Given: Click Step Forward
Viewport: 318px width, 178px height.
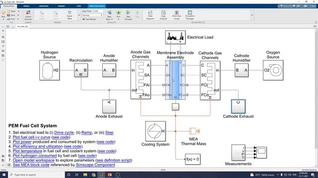Looking at the screenshot, I should 128,15.
